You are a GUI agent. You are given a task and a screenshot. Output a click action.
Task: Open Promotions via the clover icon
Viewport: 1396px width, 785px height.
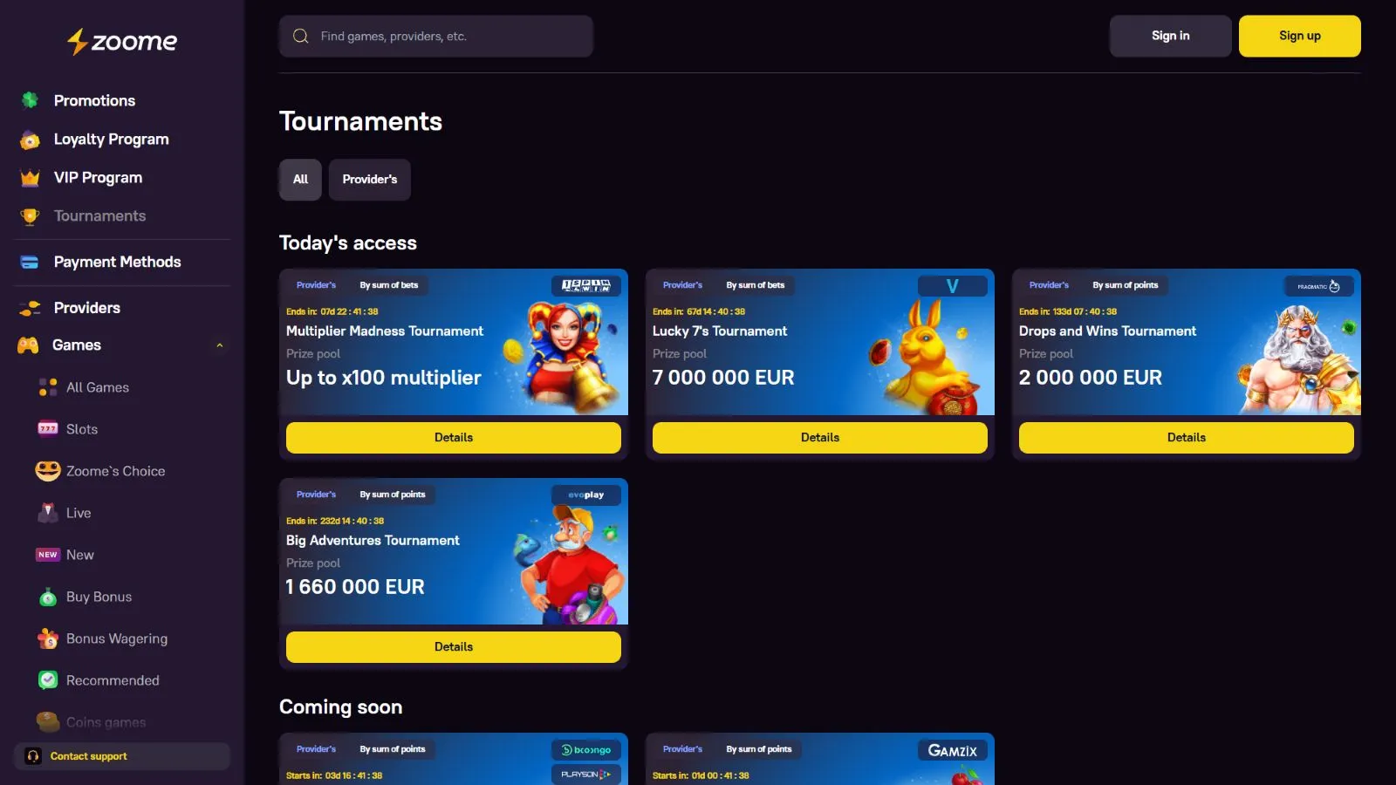pyautogui.click(x=30, y=100)
